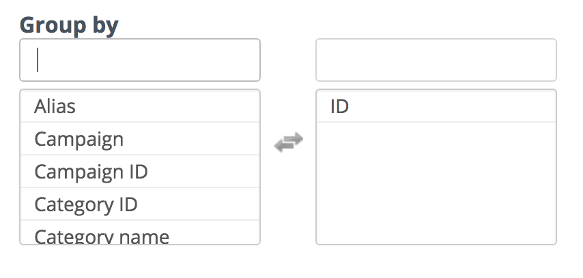Add Alias to the Group by selection
This screenshot has width=583, height=278.
[140, 106]
